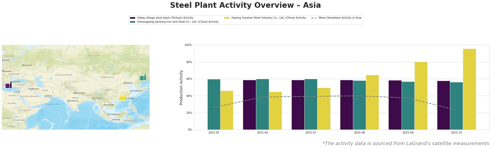The image size is (491, 148).
Task: Click the chart title Steel Plant Activity Overview
Action: tap(245, 5)
